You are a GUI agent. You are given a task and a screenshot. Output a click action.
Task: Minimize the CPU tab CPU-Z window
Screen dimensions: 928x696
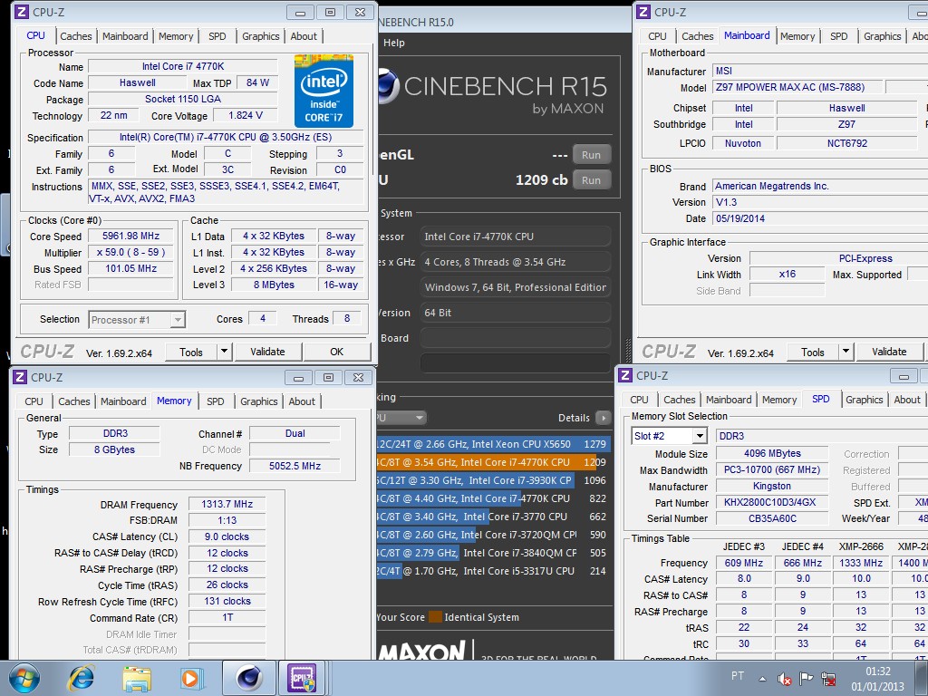(301, 13)
